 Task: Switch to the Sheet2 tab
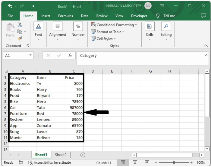coord(61,155)
